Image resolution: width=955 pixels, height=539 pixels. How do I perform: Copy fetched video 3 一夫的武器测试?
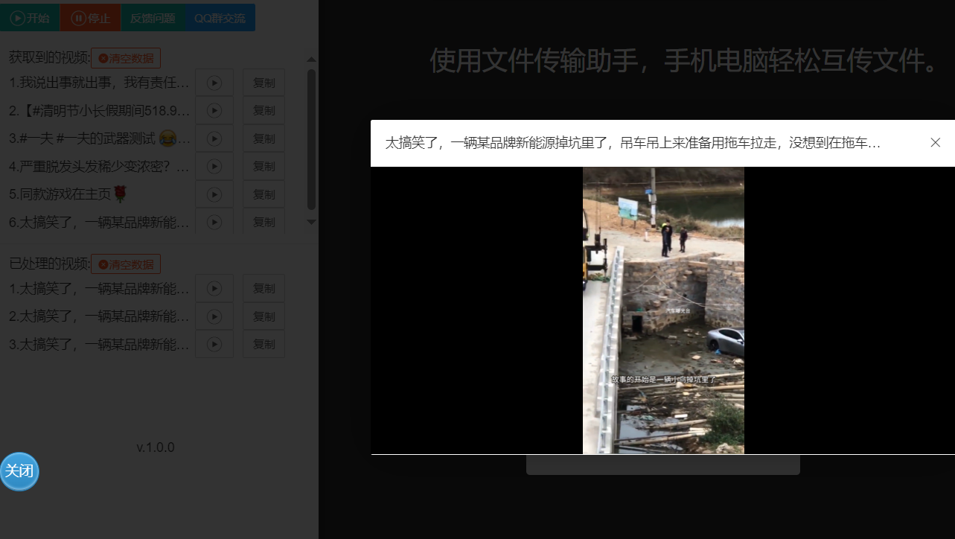click(x=263, y=138)
